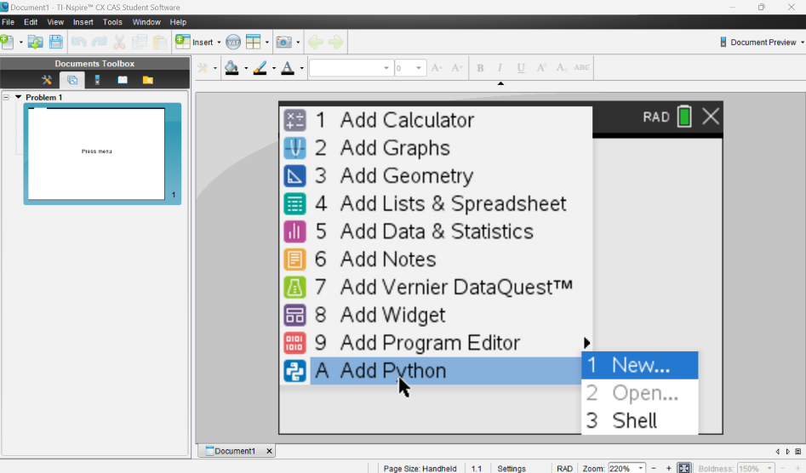Open the Document Tools tab in Toolbox
This screenshot has height=473, width=806.
click(47, 80)
